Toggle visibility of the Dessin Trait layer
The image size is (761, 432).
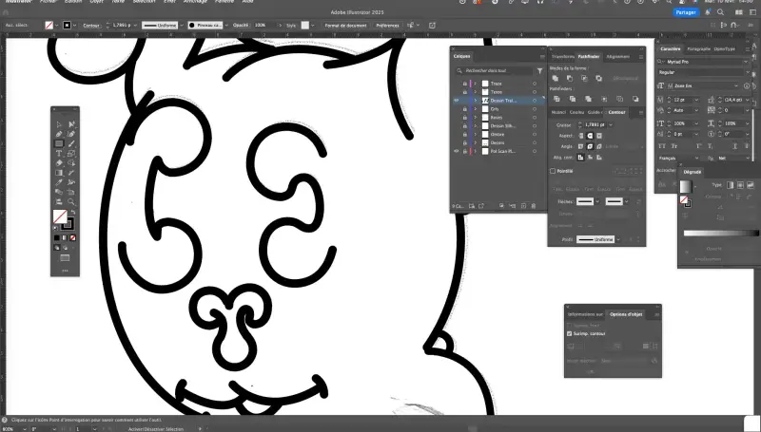[x=457, y=101]
